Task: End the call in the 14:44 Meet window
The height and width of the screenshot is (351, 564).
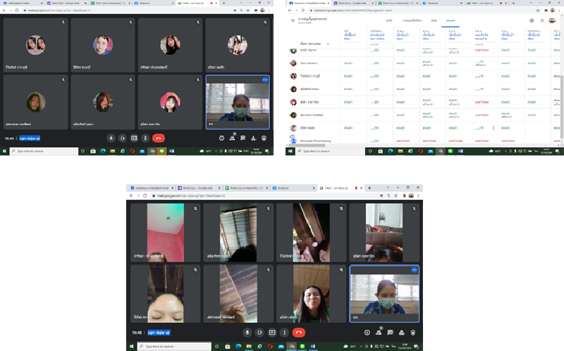Action: point(159,139)
